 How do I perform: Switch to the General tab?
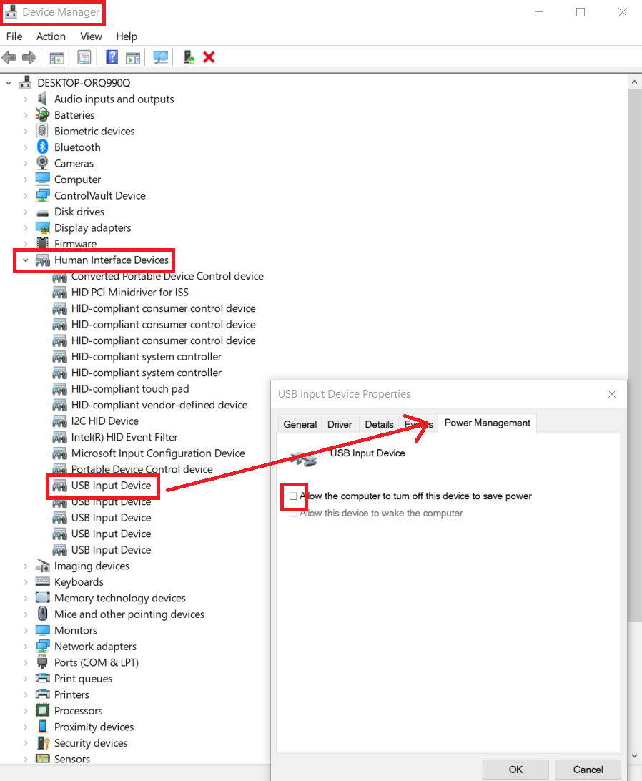tap(300, 424)
